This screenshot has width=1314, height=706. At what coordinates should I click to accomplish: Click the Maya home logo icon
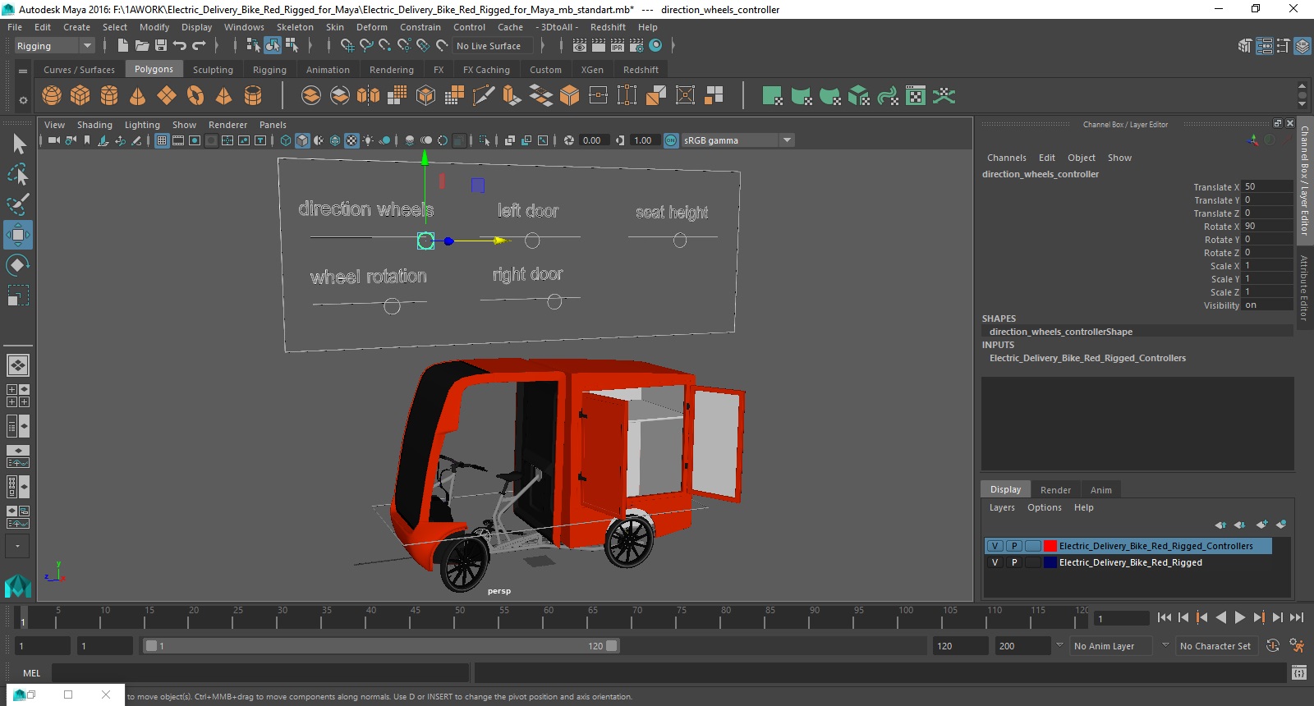tap(18, 585)
